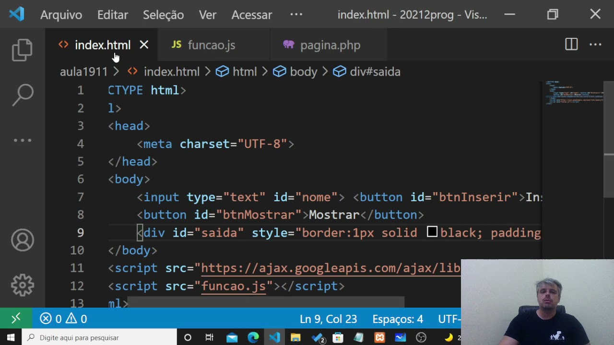
Task: Click the VS Code logo in title bar
Action: pyautogui.click(x=16, y=14)
